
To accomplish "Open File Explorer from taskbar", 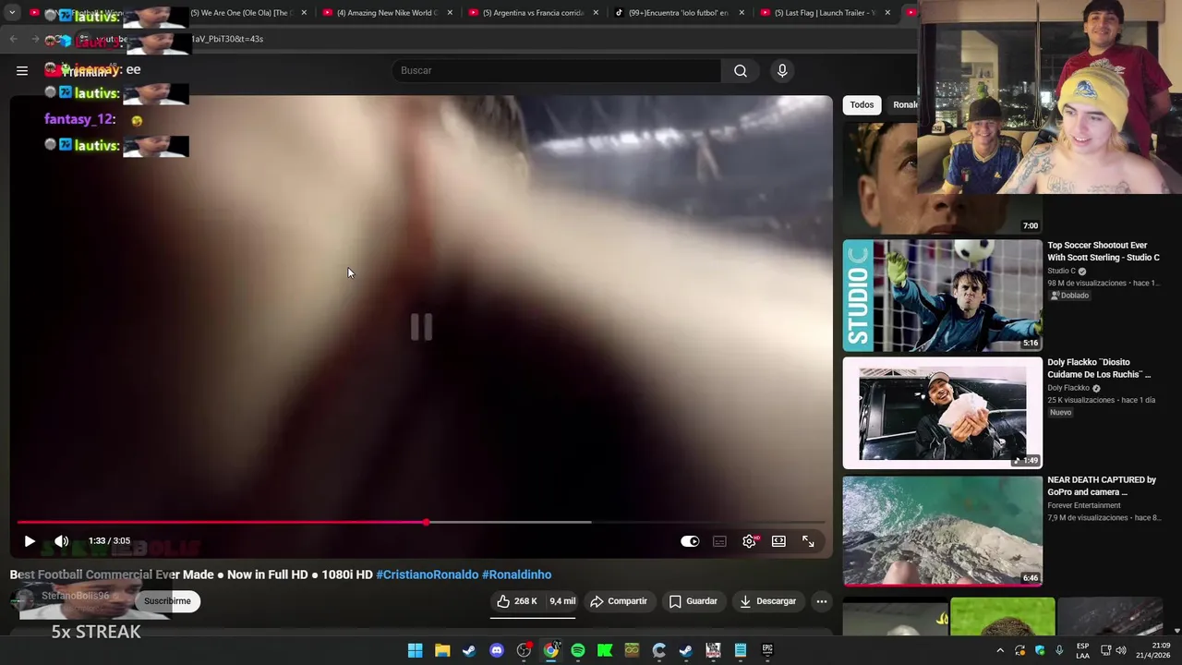I will (442, 651).
